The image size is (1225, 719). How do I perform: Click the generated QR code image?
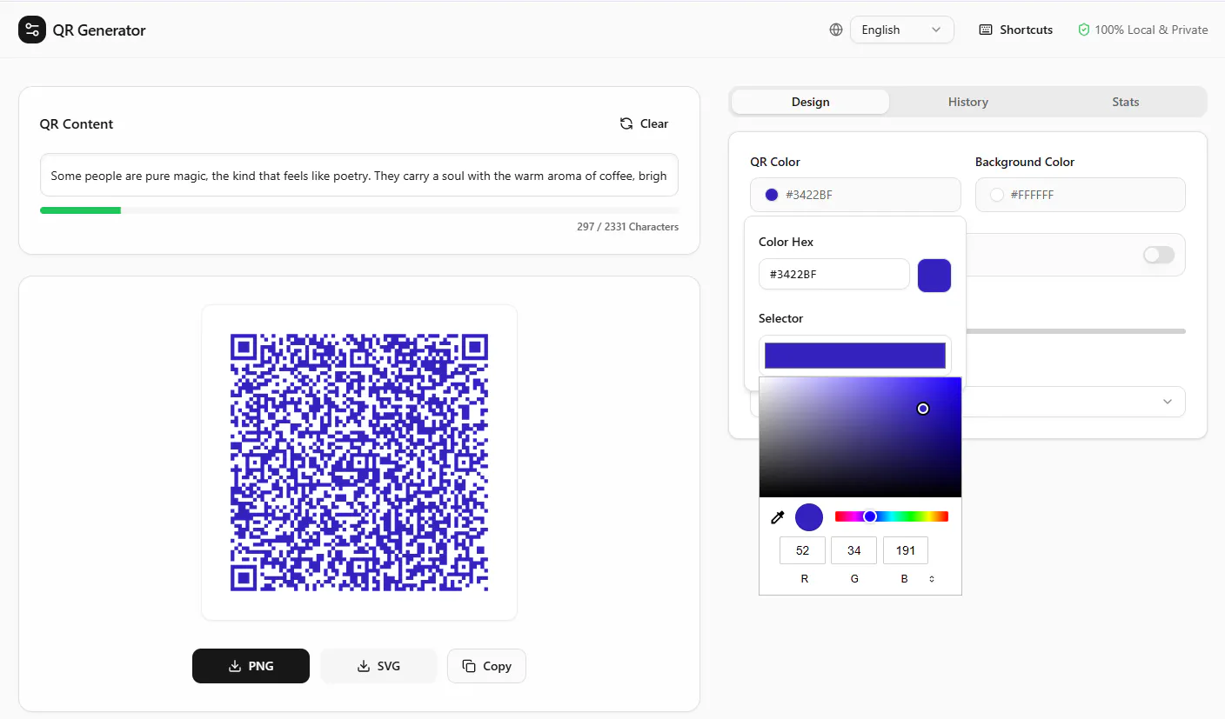[359, 463]
